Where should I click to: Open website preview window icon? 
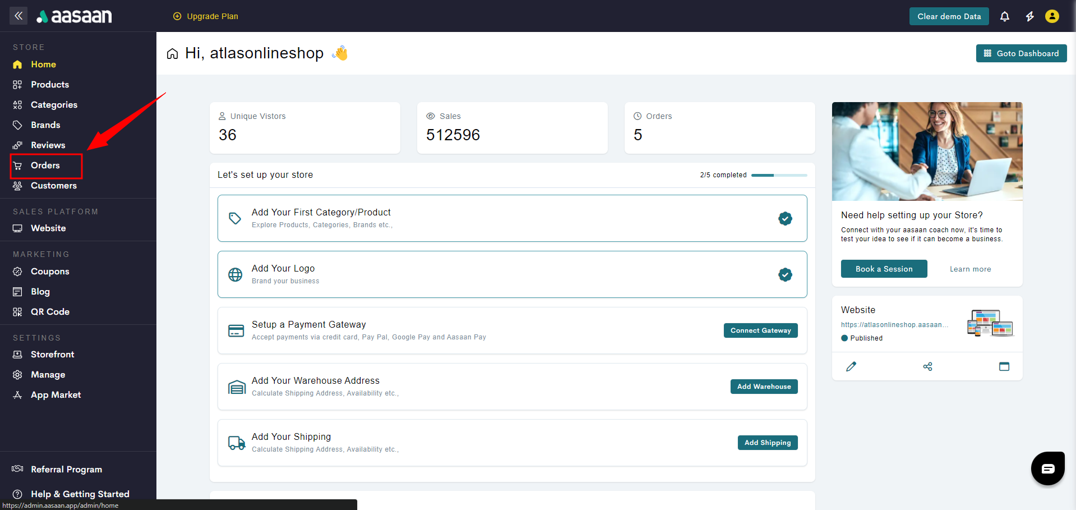click(x=1004, y=366)
